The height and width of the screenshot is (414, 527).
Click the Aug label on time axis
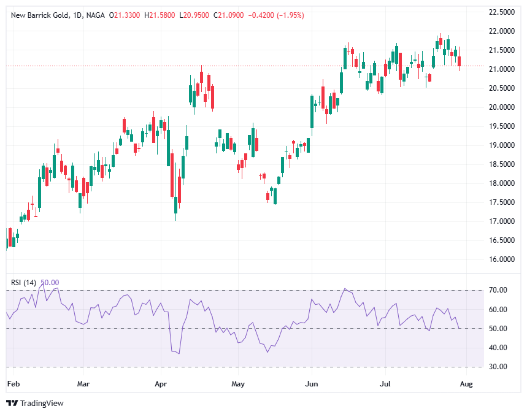(x=466, y=384)
